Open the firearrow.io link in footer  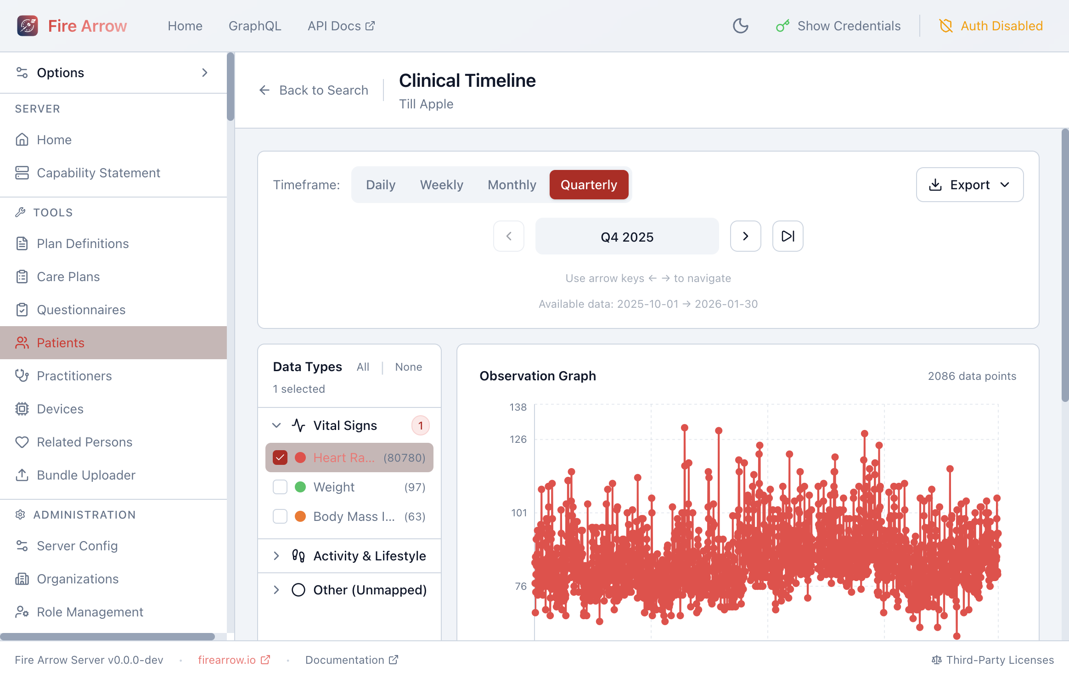(x=228, y=660)
